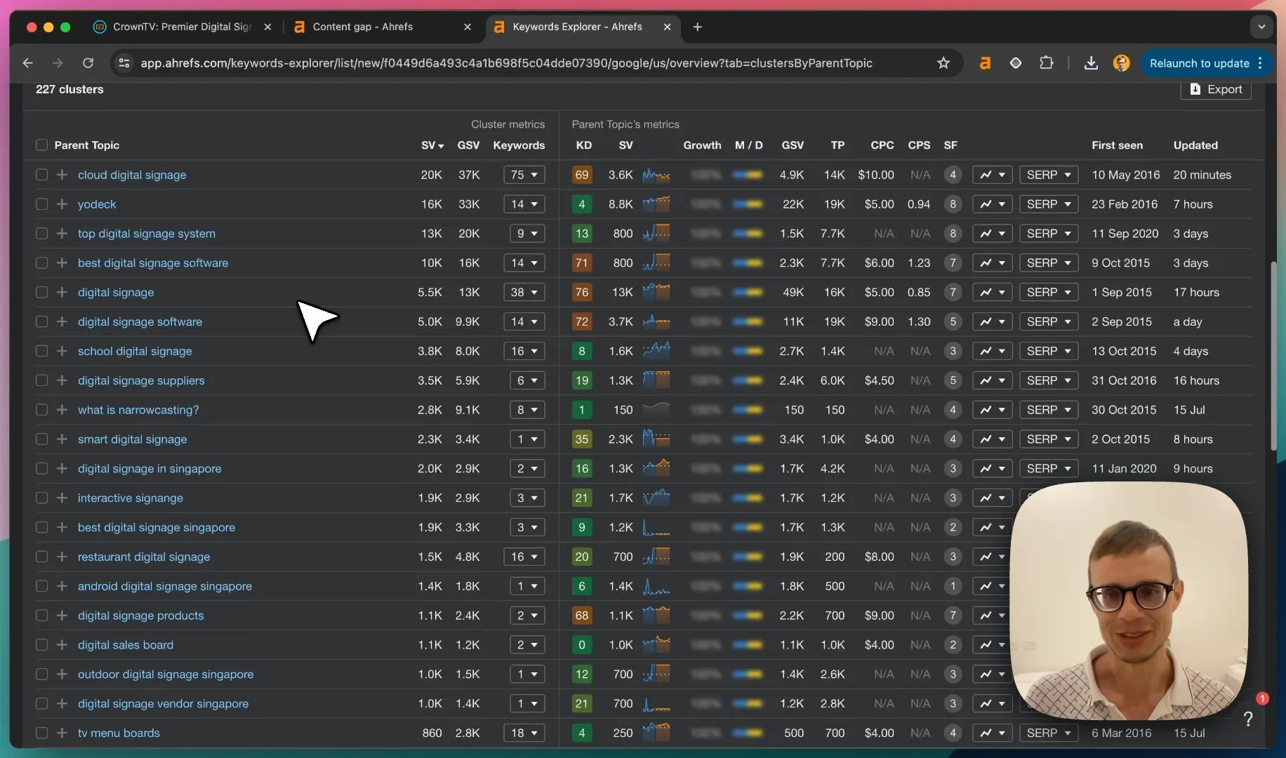Click plus icon next to yodeck

click(x=62, y=204)
